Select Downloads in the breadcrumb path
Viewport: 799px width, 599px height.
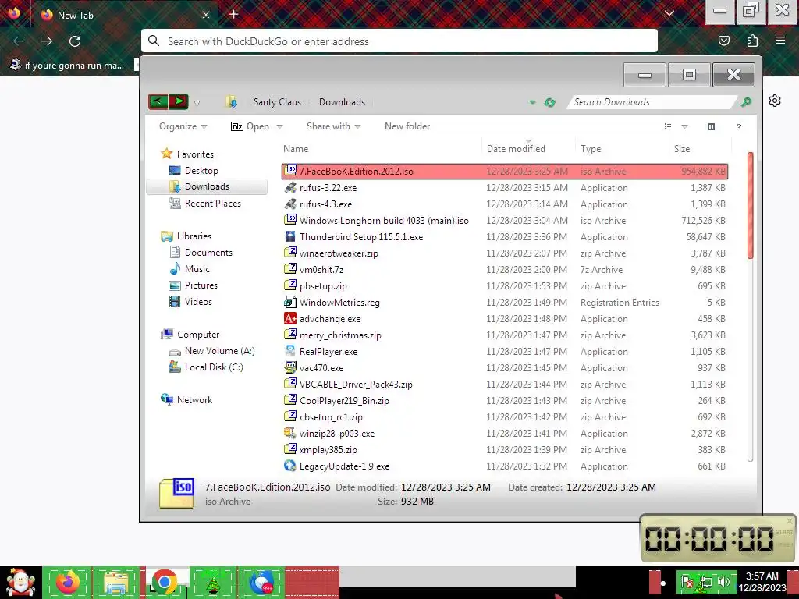(x=342, y=102)
